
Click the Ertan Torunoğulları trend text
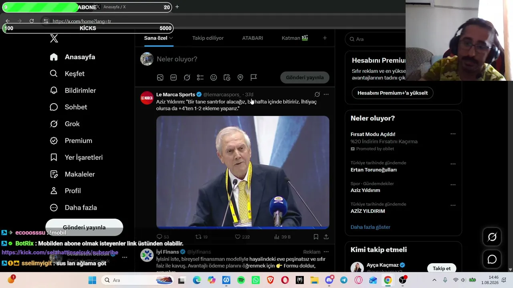(x=374, y=170)
